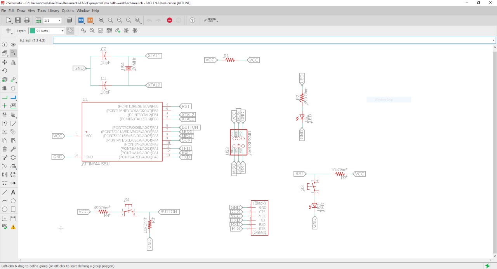Select the Move tool

[5, 62]
